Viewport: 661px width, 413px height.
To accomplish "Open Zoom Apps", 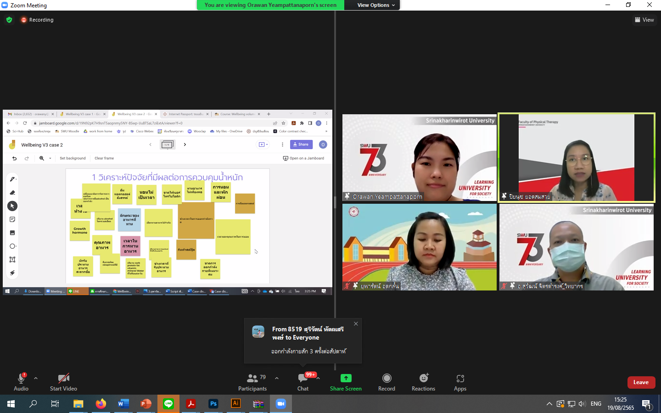I will point(460,381).
